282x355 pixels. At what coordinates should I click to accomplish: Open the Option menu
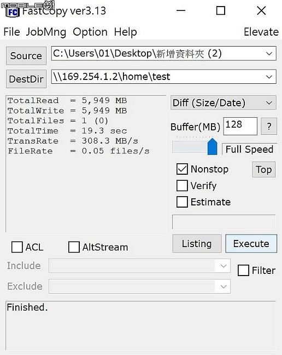click(90, 32)
